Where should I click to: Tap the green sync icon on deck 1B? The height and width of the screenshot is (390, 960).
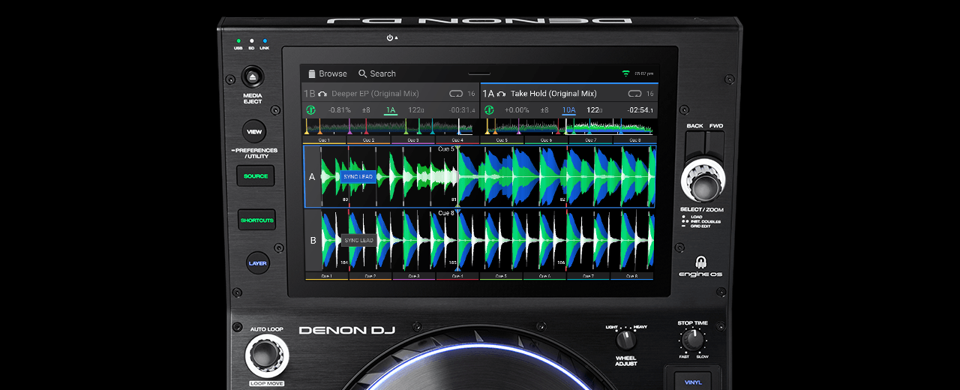coord(310,110)
